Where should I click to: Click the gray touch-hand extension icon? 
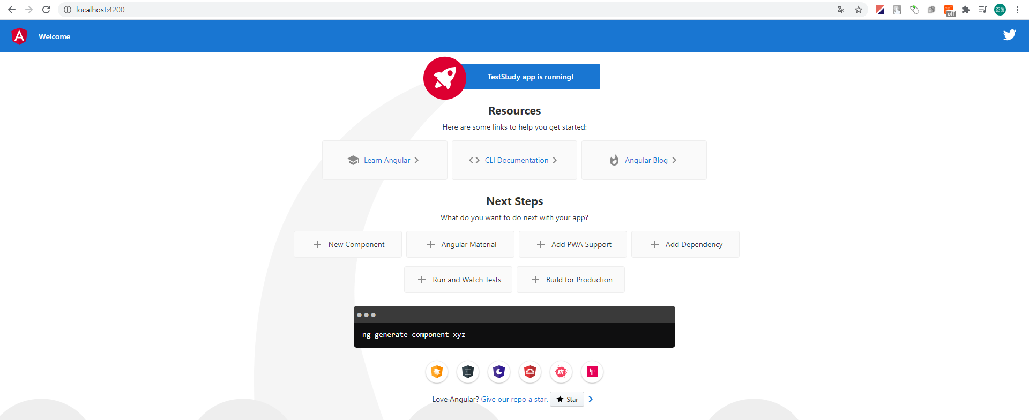click(897, 10)
